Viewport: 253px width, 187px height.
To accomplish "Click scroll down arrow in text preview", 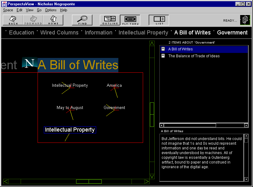I will (246, 179).
